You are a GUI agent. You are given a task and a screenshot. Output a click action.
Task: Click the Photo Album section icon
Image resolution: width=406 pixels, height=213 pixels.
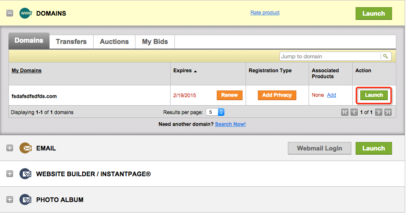(26, 199)
